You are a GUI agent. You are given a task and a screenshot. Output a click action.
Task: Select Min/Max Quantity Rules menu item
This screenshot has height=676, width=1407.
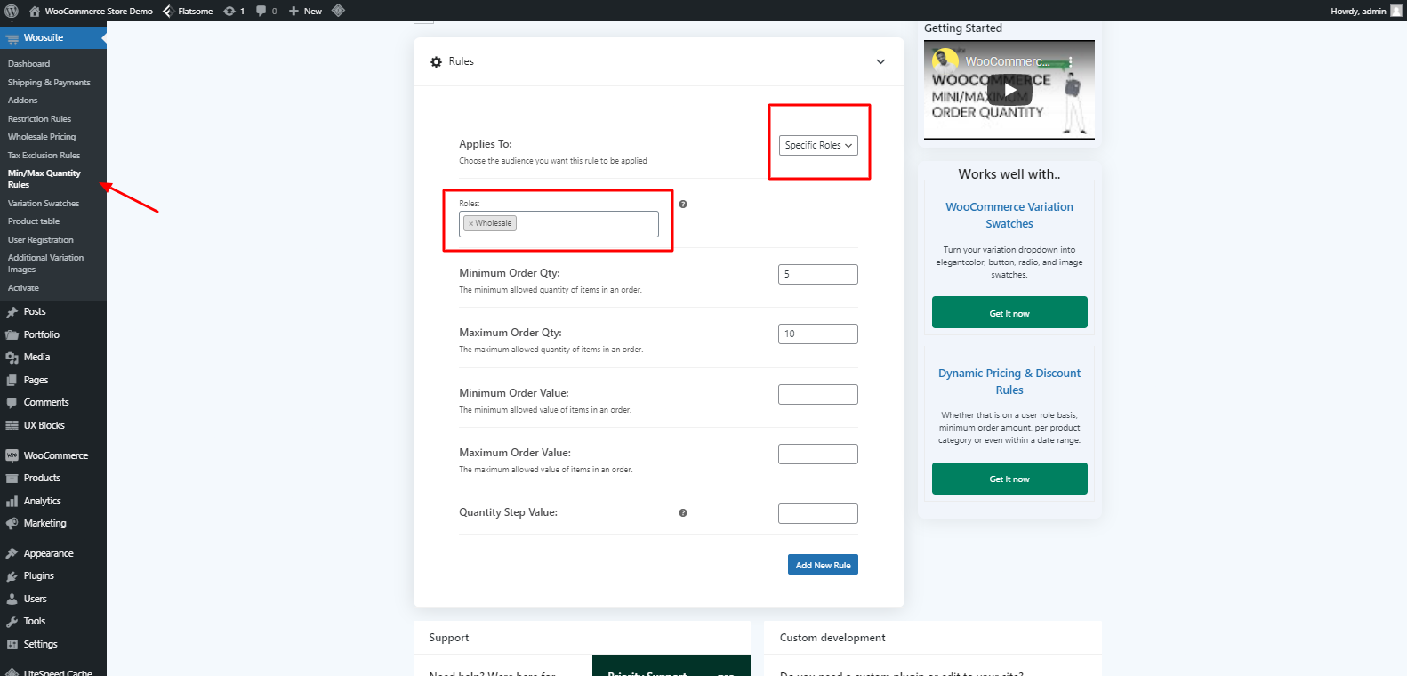44,179
